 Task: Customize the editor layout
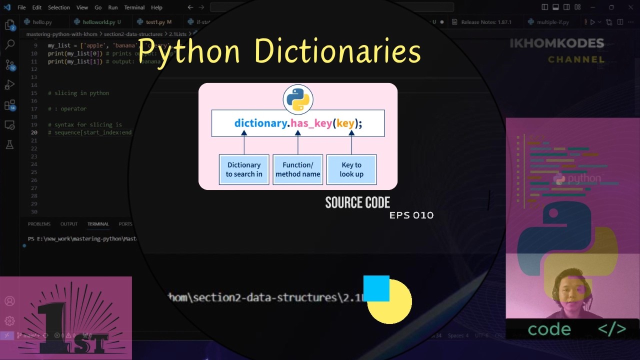pyautogui.click(x=578, y=7)
